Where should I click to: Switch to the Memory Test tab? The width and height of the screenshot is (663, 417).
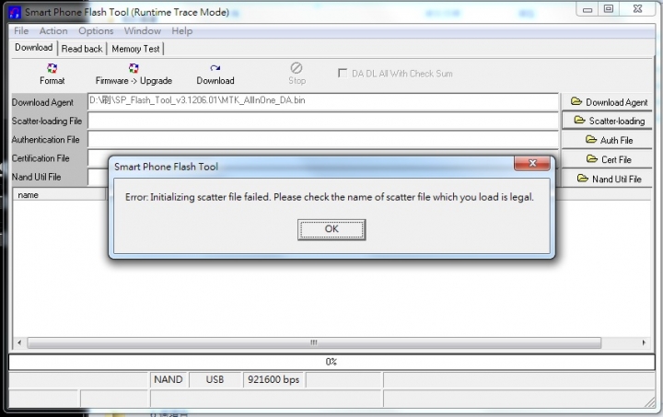pyautogui.click(x=135, y=49)
